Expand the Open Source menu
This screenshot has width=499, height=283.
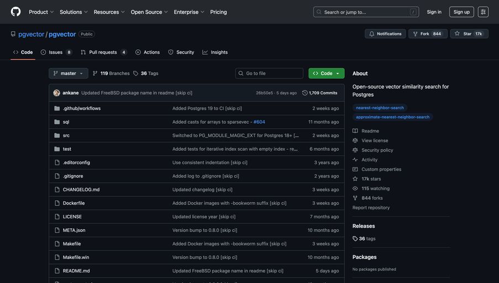coord(149,12)
